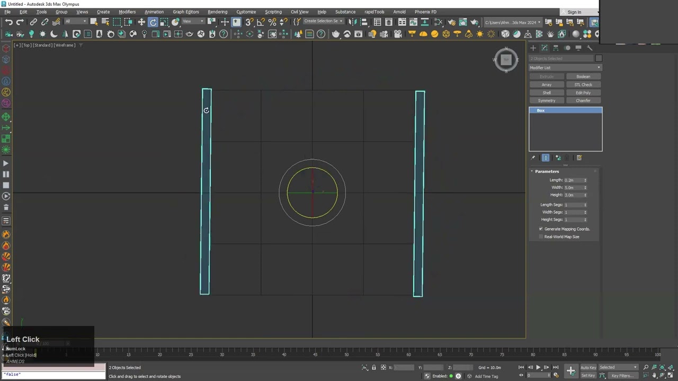Open the Wireframe shading viewport menu

(x=65, y=45)
